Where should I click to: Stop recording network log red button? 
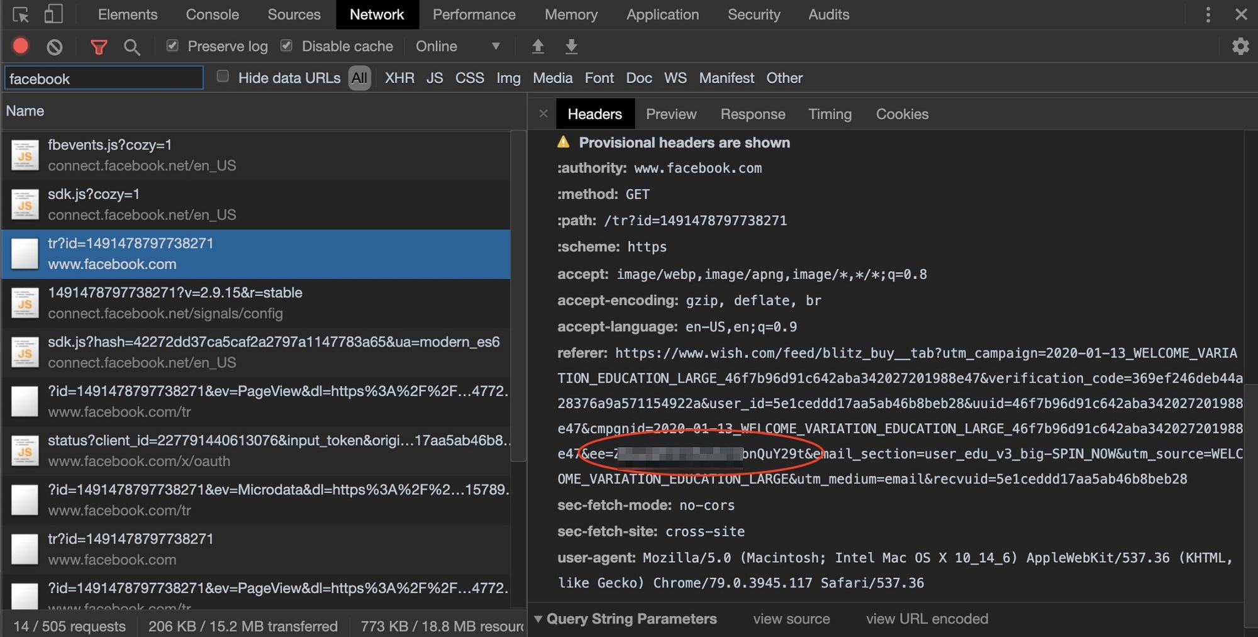pyautogui.click(x=21, y=46)
